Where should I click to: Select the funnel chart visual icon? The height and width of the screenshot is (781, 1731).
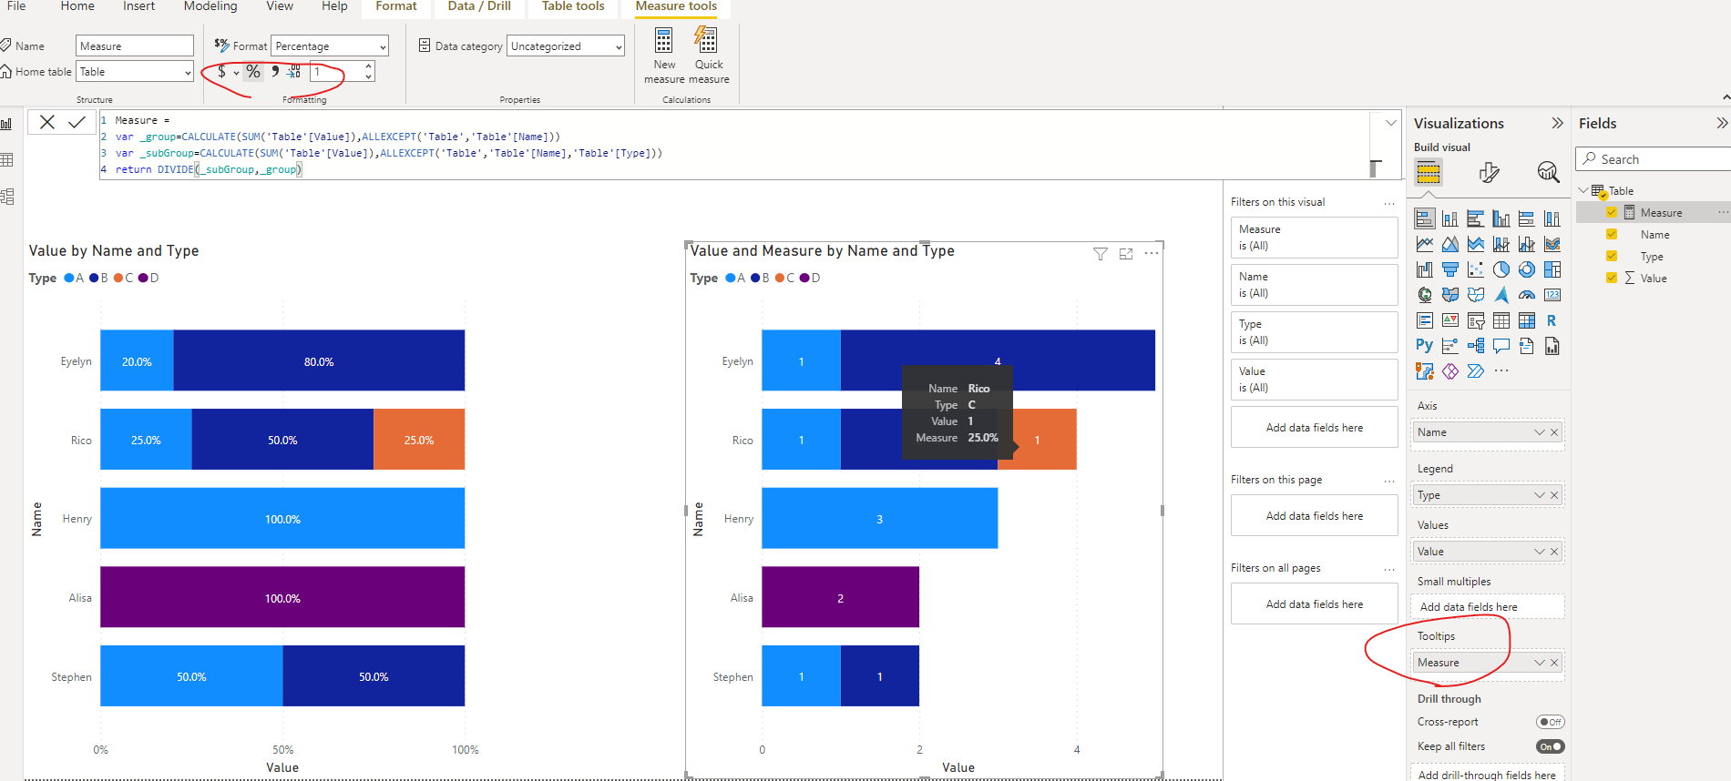click(x=1450, y=269)
